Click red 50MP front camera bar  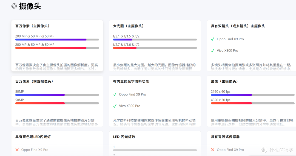40,103
